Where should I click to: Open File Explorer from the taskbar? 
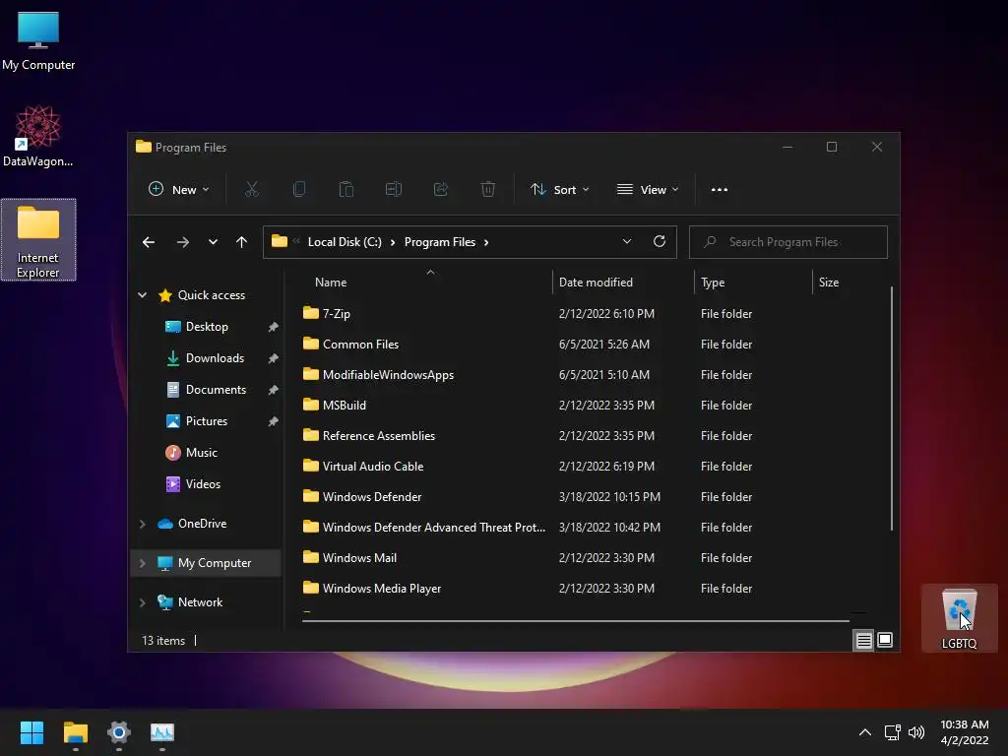pos(75,732)
